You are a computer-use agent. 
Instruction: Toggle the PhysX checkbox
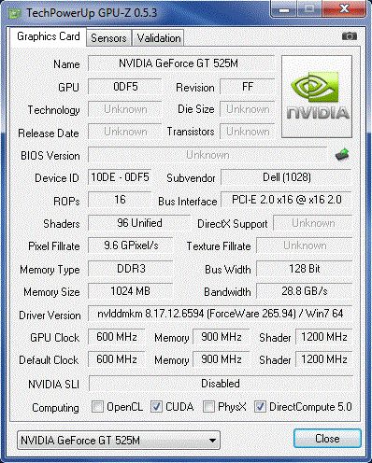(208, 406)
